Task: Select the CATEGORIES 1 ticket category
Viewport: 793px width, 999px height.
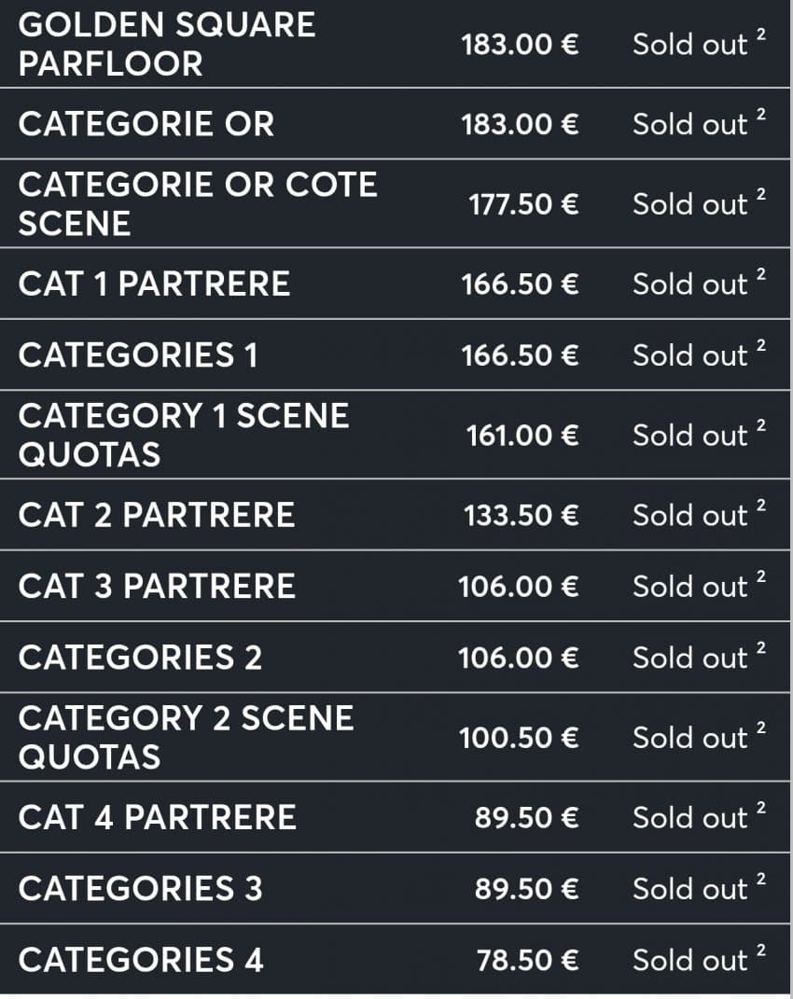Action: click(x=138, y=354)
